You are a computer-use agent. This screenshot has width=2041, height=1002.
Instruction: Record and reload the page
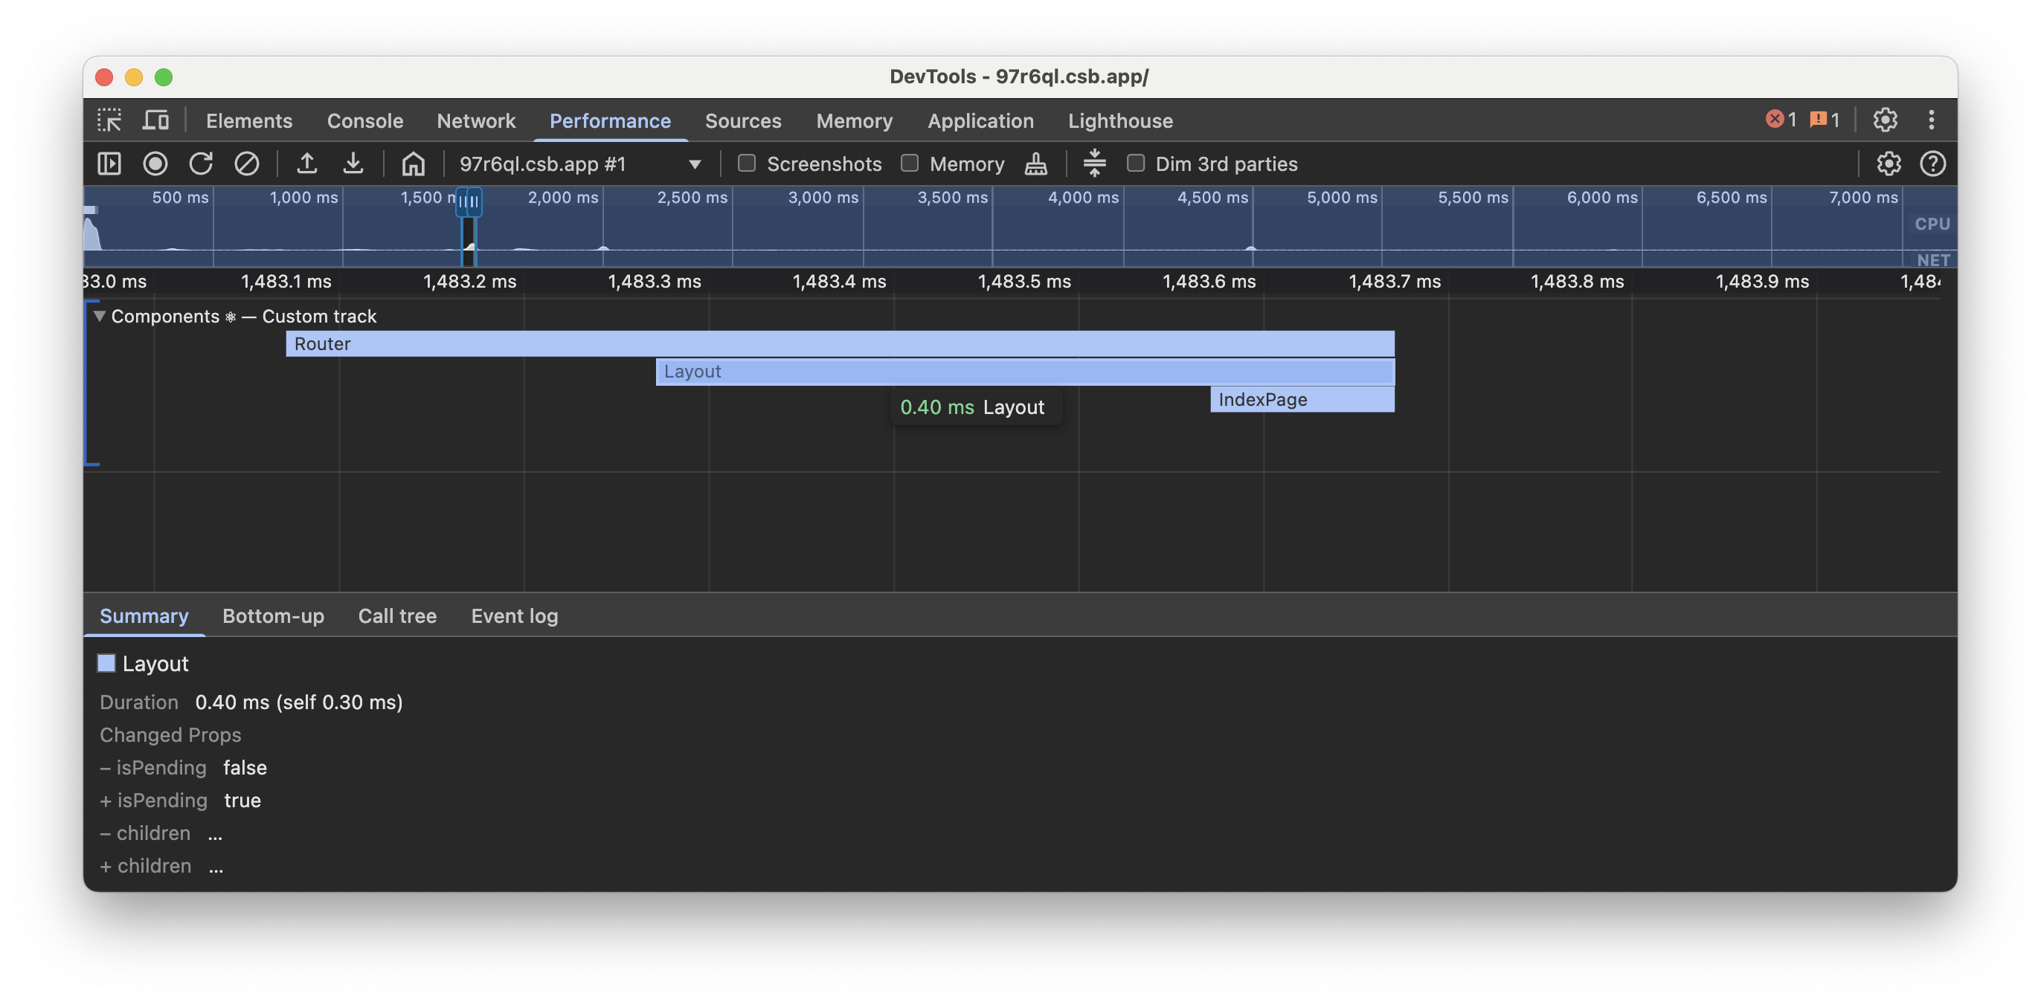click(202, 164)
